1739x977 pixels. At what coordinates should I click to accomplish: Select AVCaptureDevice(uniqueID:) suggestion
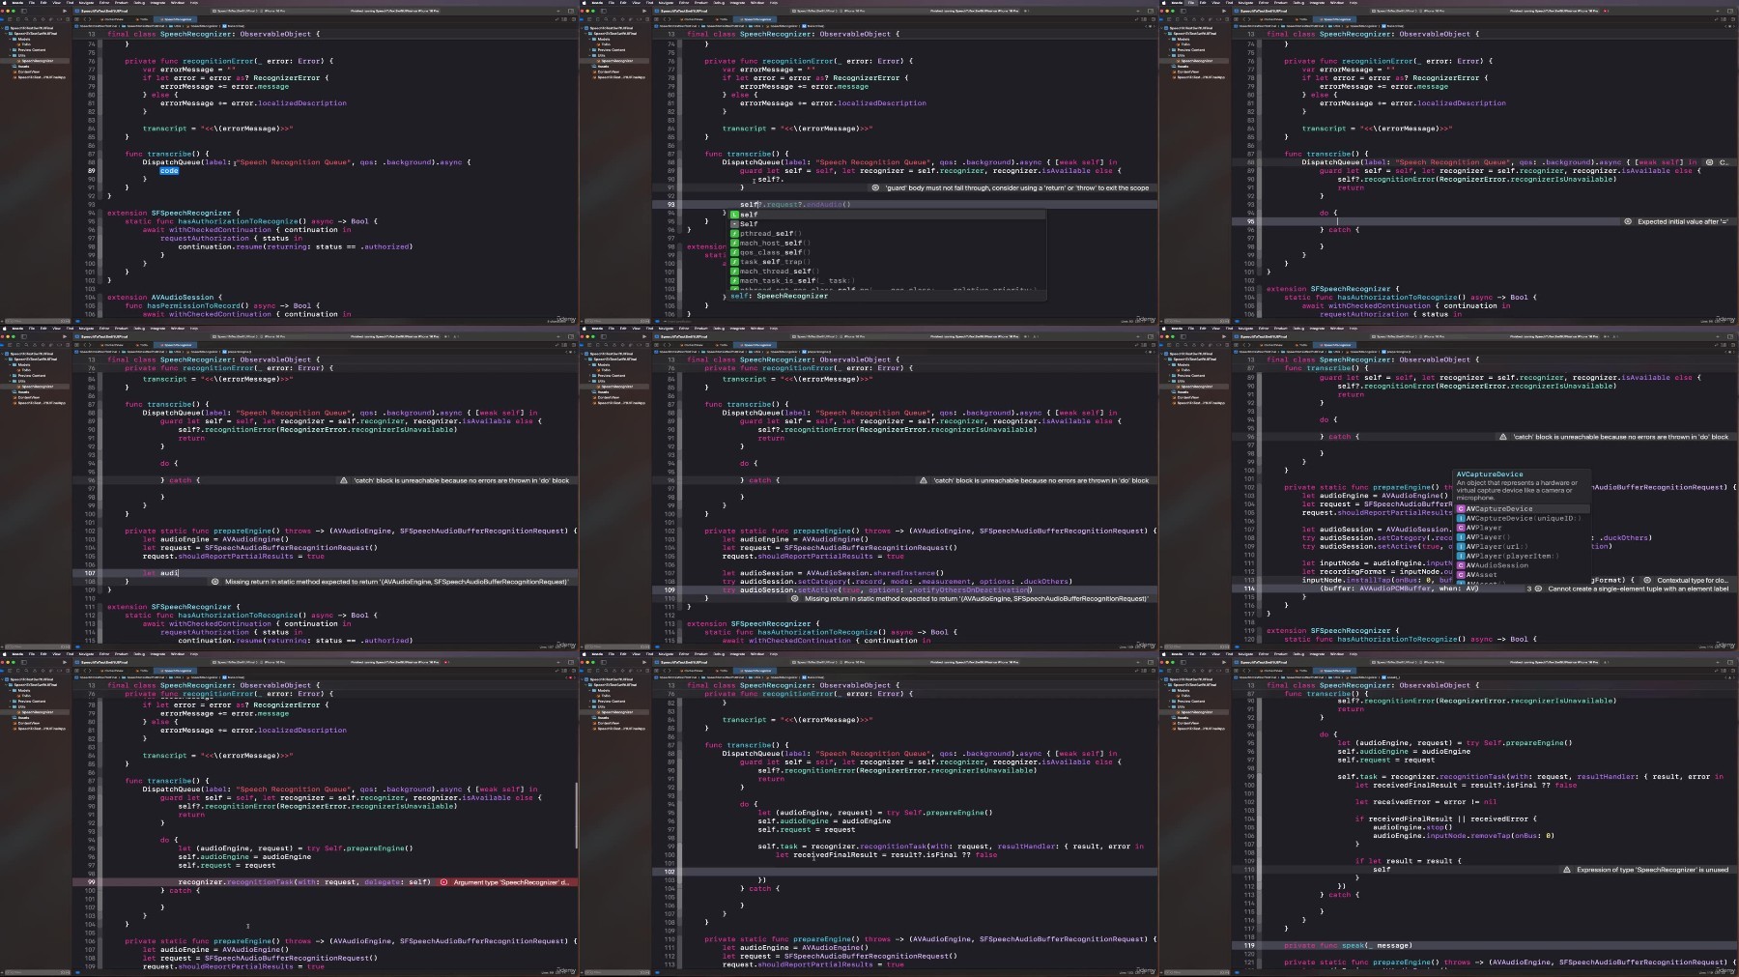tap(1523, 518)
